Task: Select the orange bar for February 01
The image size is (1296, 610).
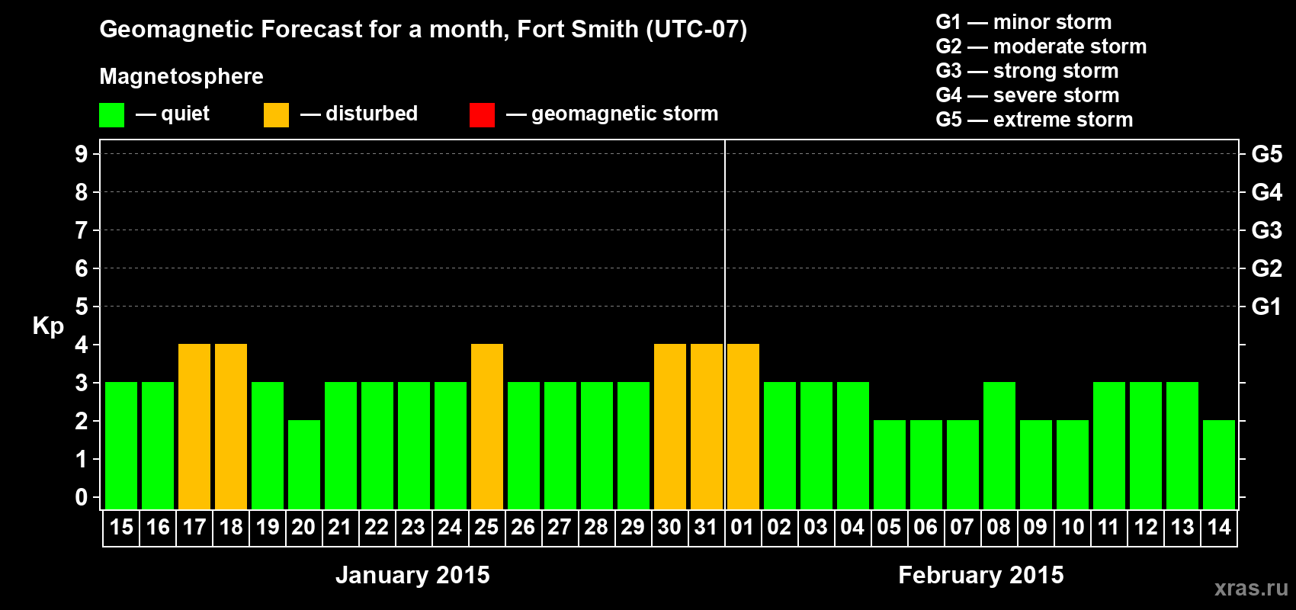Action: [x=743, y=426]
